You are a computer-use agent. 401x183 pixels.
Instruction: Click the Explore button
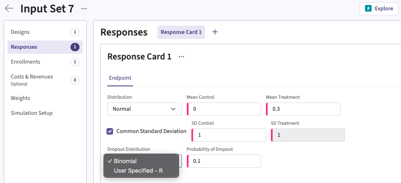[379, 9]
